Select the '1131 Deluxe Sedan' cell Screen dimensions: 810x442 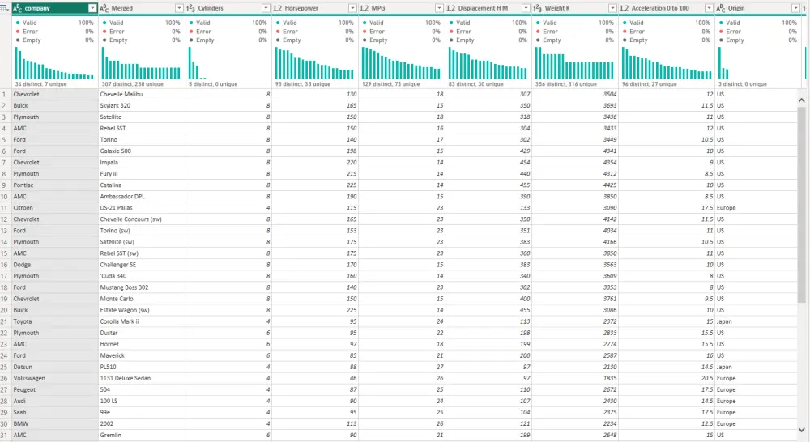pos(142,378)
